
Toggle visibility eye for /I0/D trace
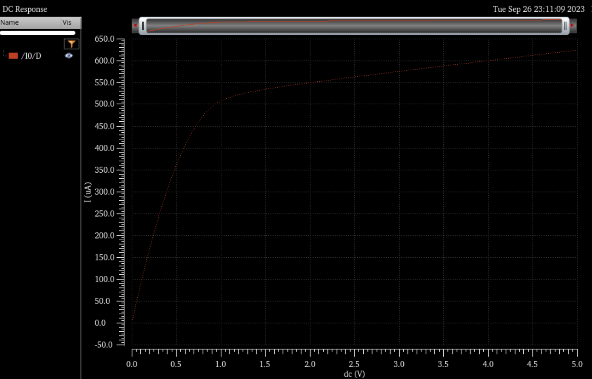click(x=69, y=56)
